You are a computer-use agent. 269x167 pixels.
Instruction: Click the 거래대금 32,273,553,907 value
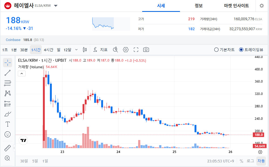point(242,29)
